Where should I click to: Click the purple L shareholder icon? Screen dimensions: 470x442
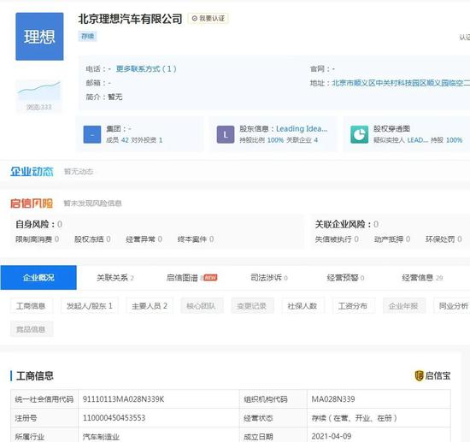pyautogui.click(x=226, y=134)
